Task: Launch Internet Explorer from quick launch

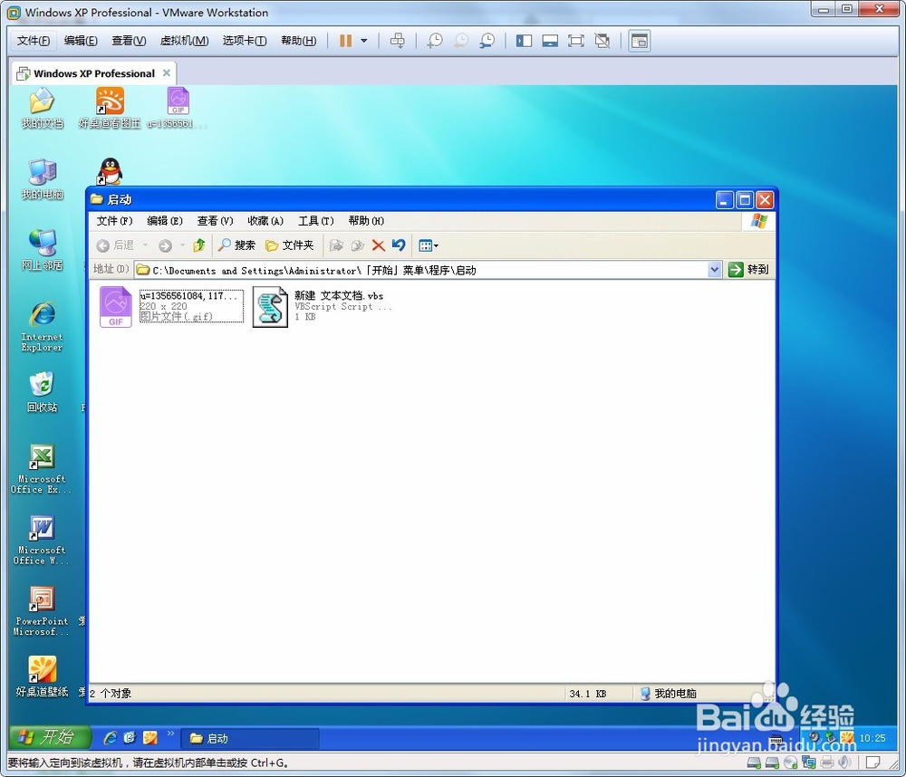Action: [x=110, y=738]
